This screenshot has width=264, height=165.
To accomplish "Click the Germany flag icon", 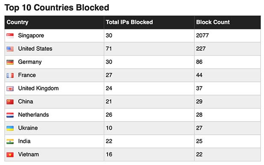I will [x=10, y=62].
